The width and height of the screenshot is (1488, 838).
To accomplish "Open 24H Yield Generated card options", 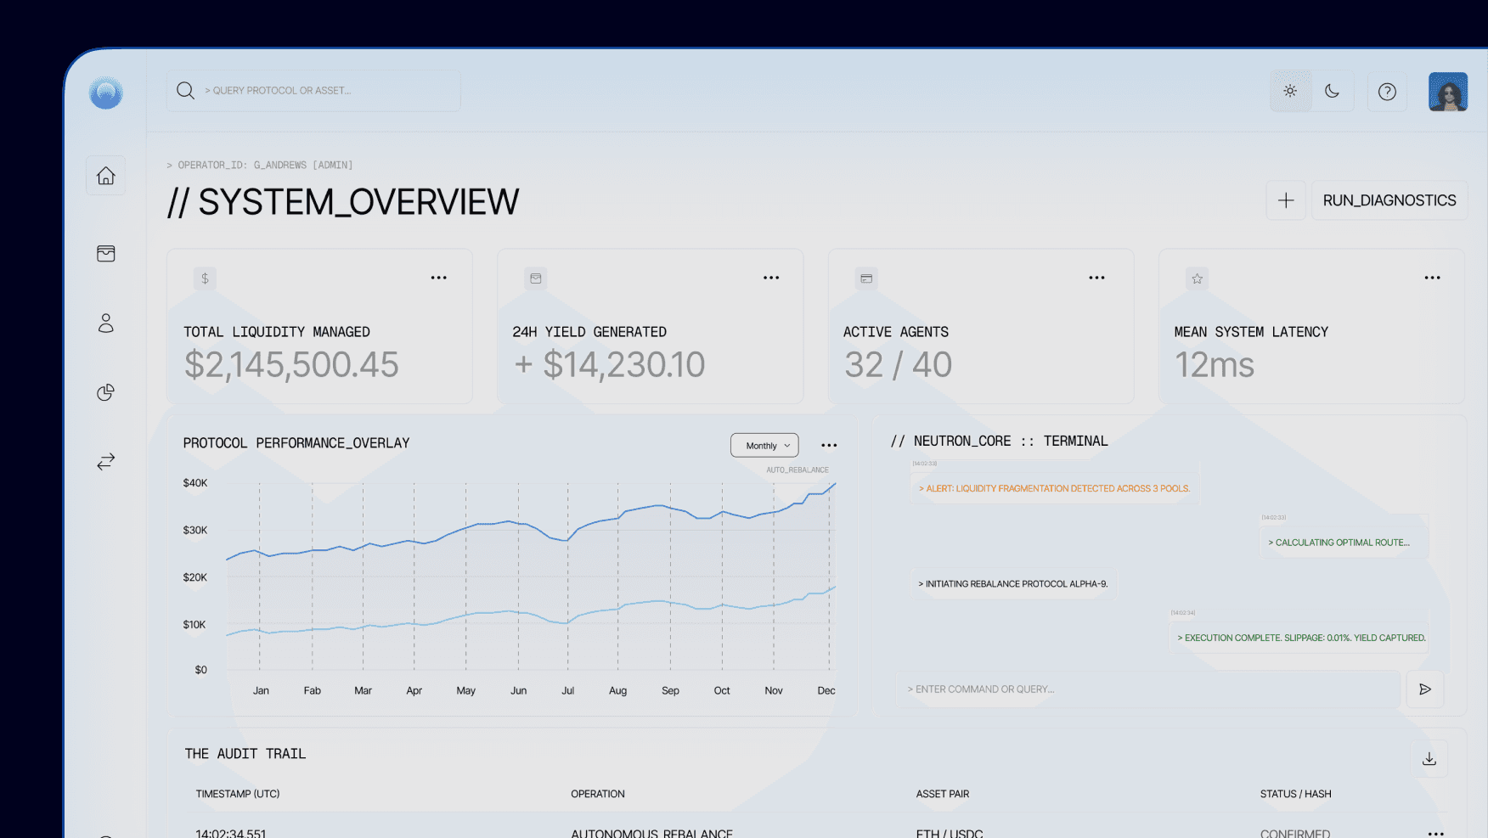I will tap(771, 278).
